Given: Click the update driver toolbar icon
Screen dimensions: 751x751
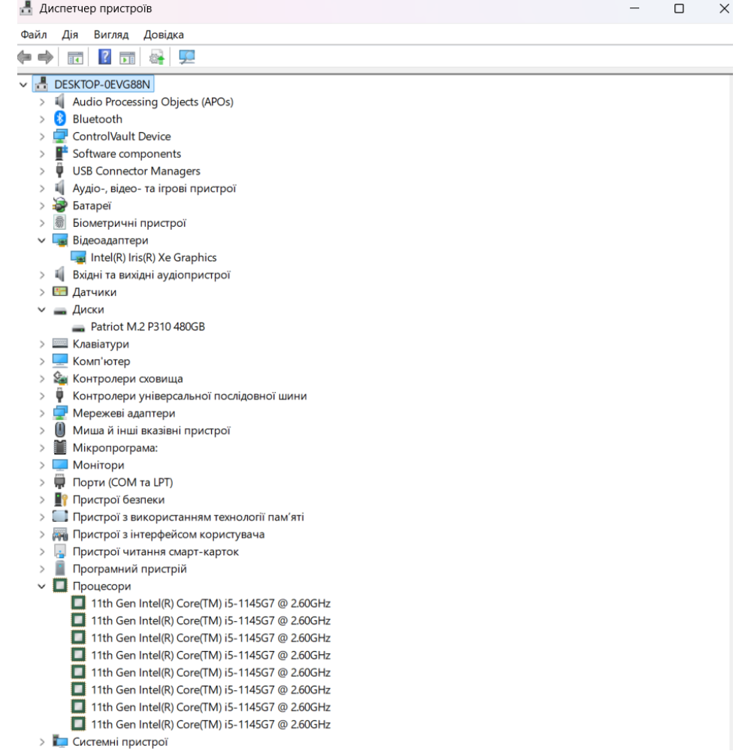Looking at the screenshot, I should [x=157, y=57].
